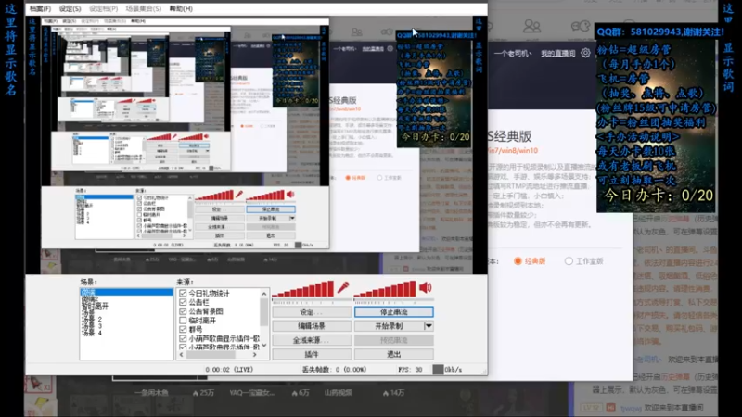Viewport: 742px width, 417px height.
Task: Click the 今日办卡: 0/20 overlay text
Action: click(x=659, y=196)
